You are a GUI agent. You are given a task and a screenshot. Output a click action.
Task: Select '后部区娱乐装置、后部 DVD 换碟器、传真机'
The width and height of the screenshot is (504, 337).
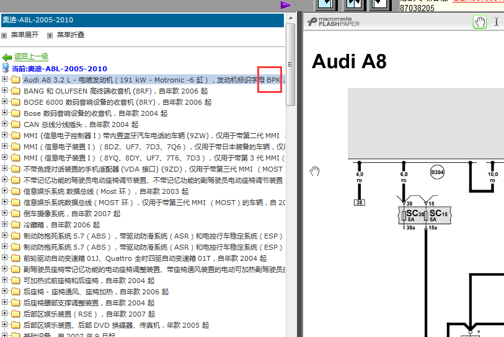(x=117, y=325)
